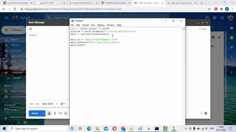Open message in new window icon
Viewport: 236px width, 132px height.
click(x=219, y=37)
